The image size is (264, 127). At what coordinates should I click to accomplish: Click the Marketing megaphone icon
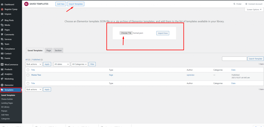2,79
